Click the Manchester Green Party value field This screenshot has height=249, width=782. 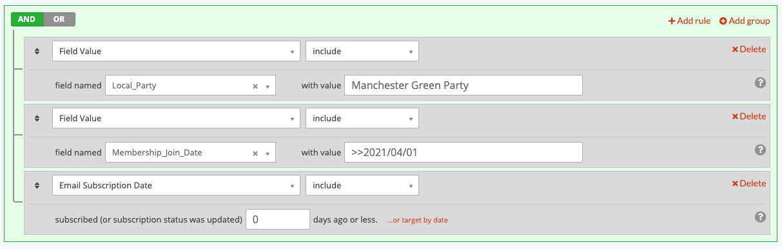pyautogui.click(x=464, y=85)
